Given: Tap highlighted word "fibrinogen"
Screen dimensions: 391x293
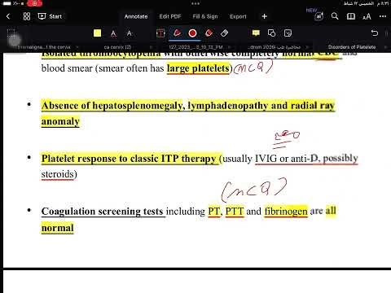Looking at the screenshot, I should point(286,212).
